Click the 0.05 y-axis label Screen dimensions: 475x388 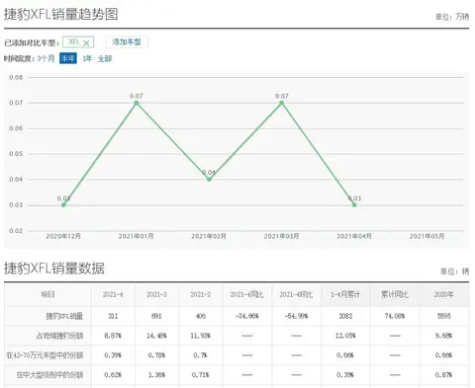point(16,154)
